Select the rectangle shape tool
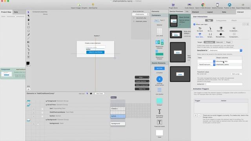251x141 pixels. click(29, 27)
